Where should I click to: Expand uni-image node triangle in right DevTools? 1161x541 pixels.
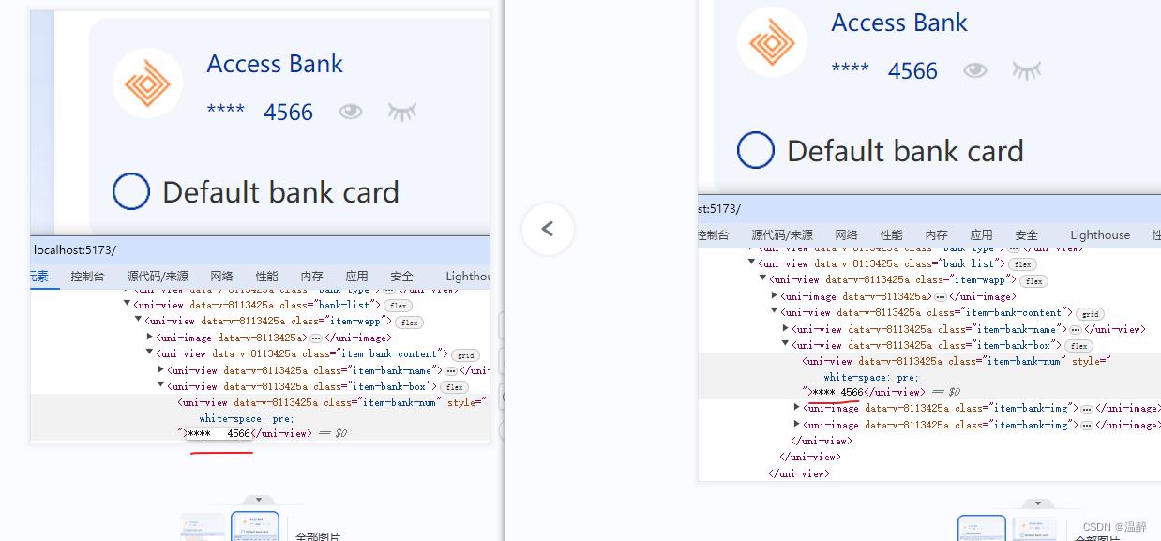[x=774, y=295]
